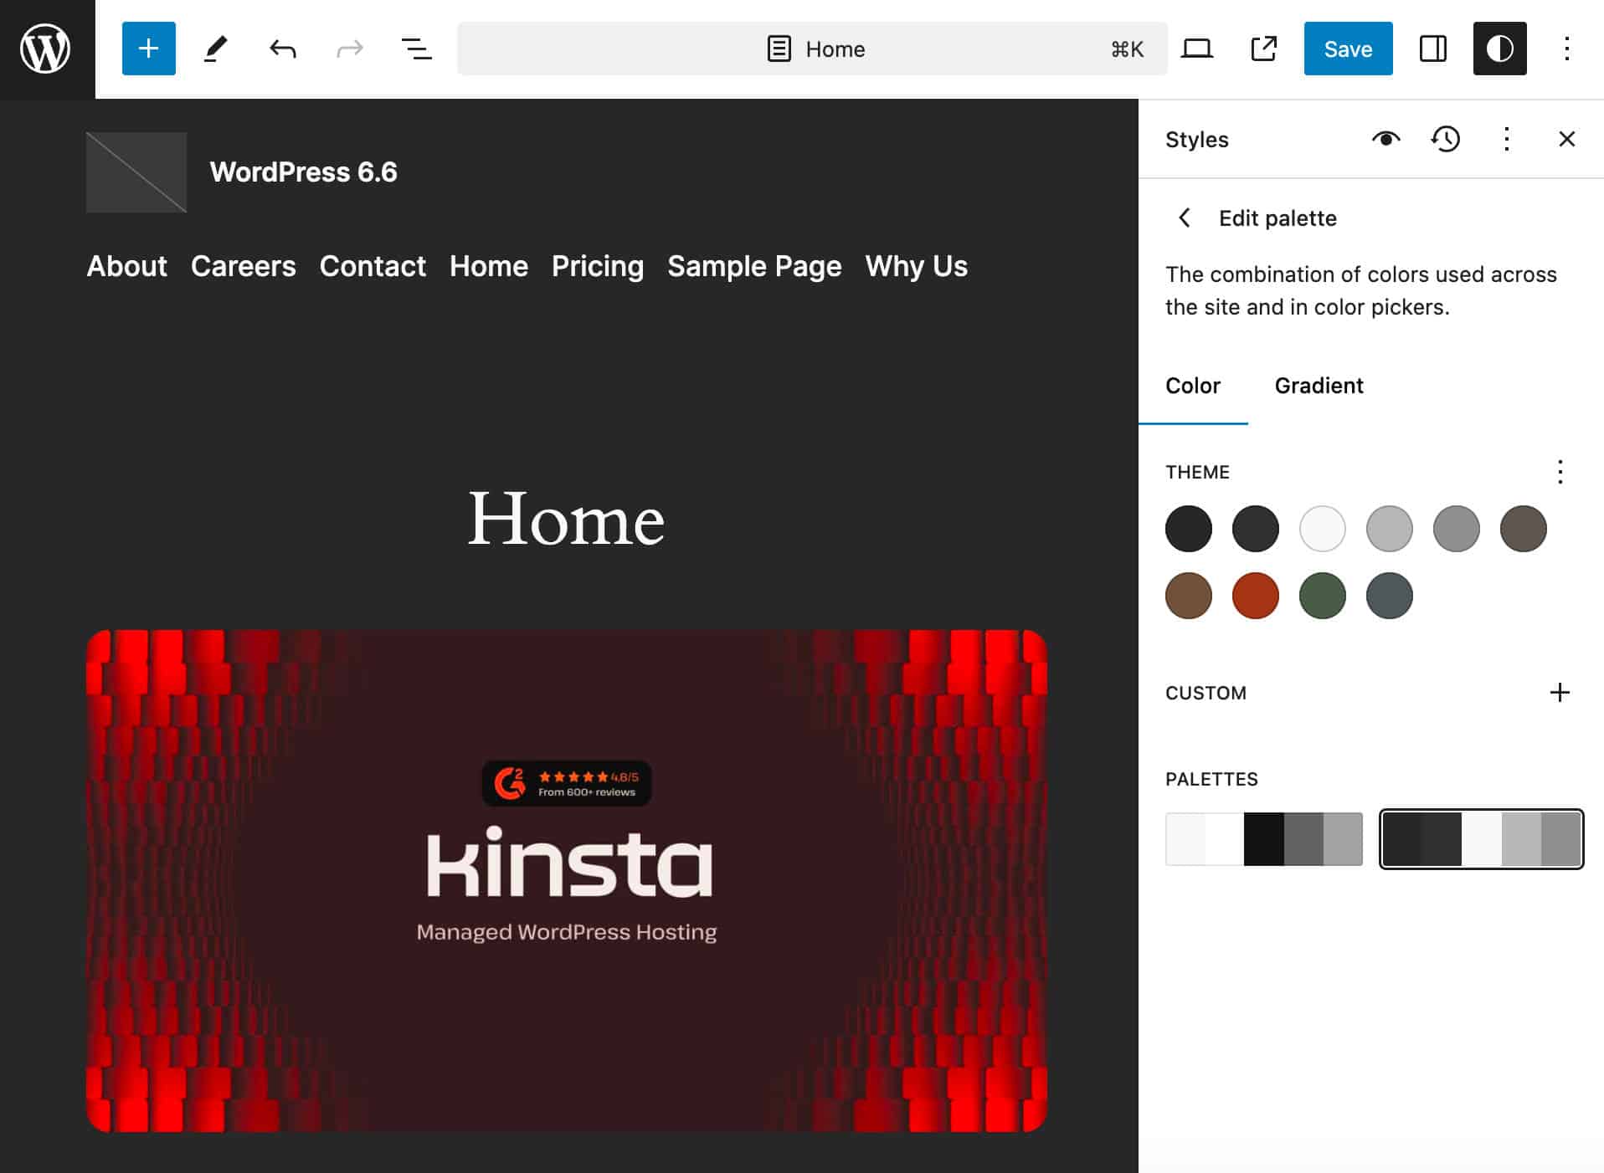The image size is (1604, 1173).
Task: Go back from Edit palette
Action: (x=1185, y=218)
